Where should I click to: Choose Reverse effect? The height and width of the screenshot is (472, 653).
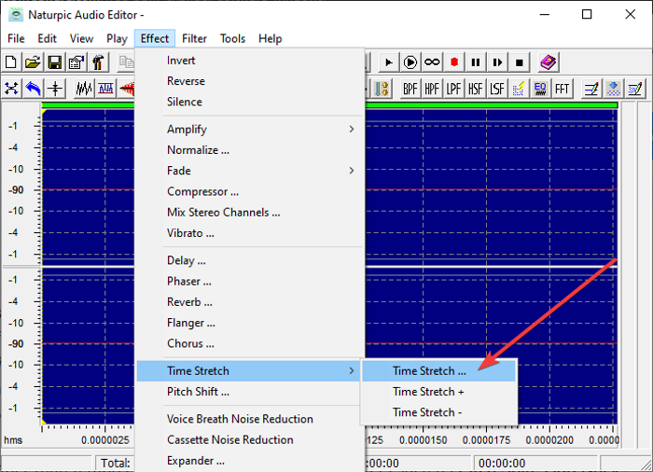pos(250,81)
